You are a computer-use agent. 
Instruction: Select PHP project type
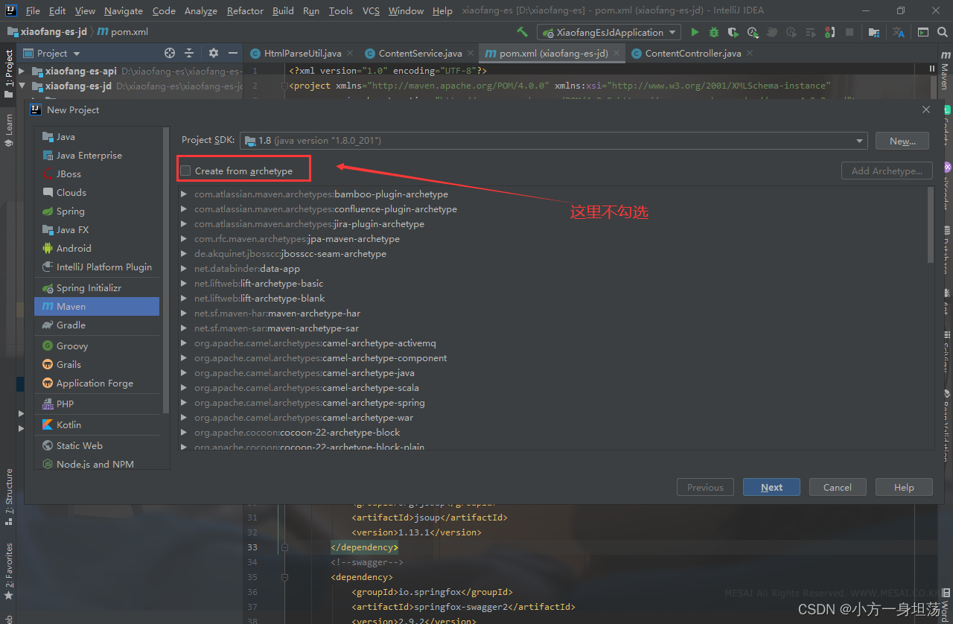[97, 404]
